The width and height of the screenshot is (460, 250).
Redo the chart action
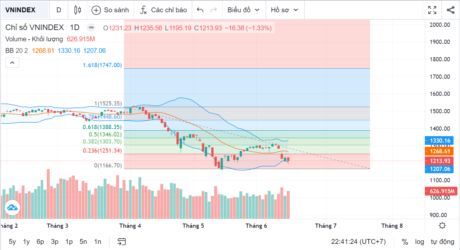pyautogui.click(x=213, y=10)
